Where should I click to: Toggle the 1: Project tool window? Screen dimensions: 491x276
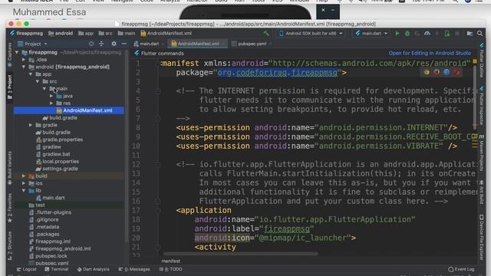pyautogui.click(x=9, y=87)
